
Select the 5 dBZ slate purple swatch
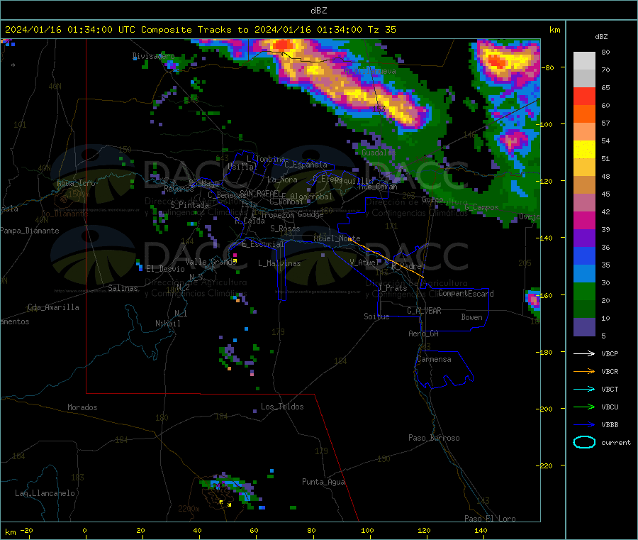click(584, 327)
